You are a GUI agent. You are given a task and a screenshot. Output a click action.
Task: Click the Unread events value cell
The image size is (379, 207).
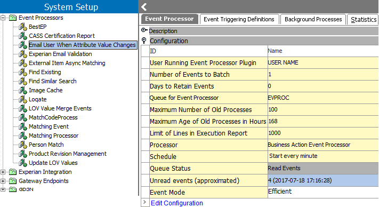click(323, 180)
